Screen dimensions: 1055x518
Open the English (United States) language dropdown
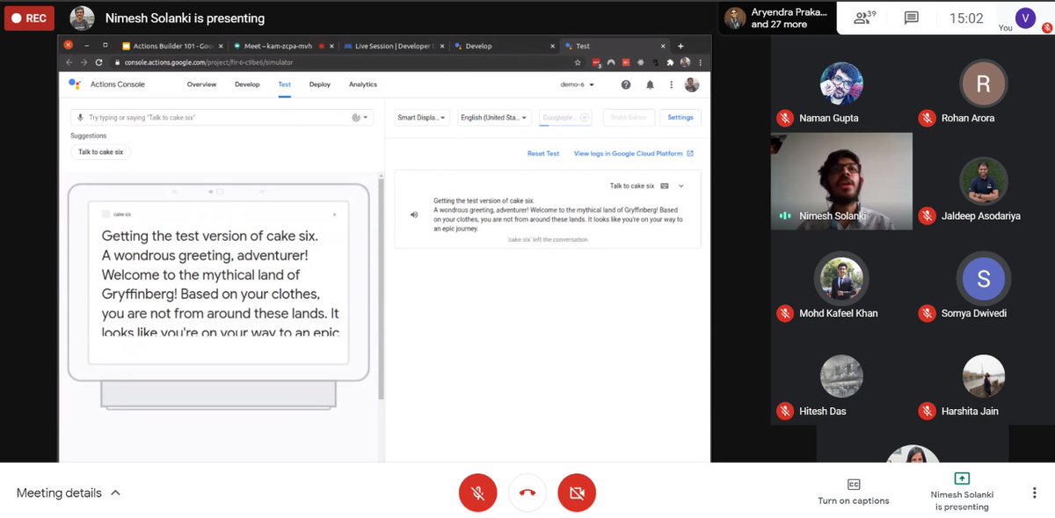pos(493,117)
